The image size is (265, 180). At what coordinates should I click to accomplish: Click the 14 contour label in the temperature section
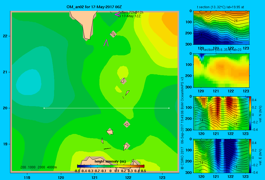[200, 35]
